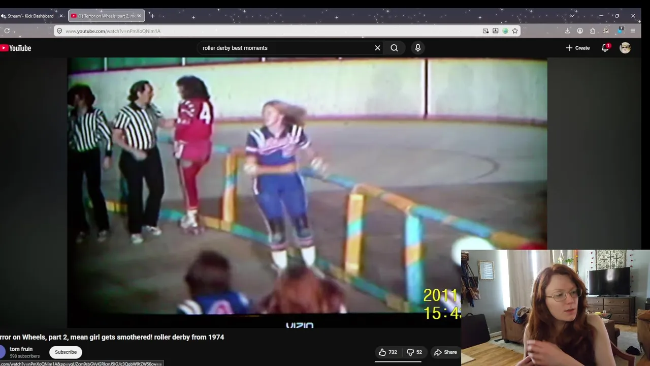This screenshot has width=650, height=366.
Task: Click the extension with the 7 badge
Action: click(x=620, y=30)
